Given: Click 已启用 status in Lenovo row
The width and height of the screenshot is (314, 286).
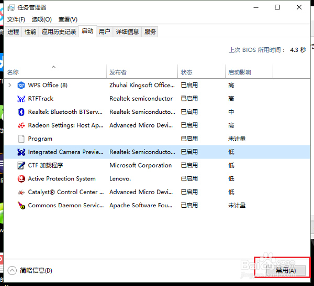Looking at the screenshot, I should pos(189,178).
